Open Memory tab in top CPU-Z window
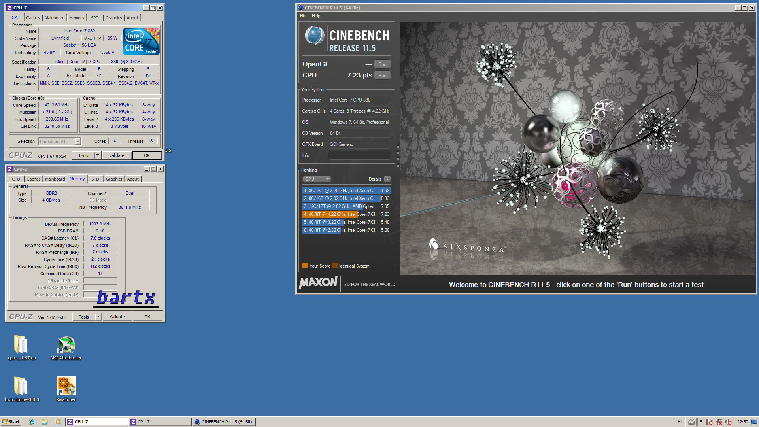The width and height of the screenshot is (759, 427). (77, 18)
